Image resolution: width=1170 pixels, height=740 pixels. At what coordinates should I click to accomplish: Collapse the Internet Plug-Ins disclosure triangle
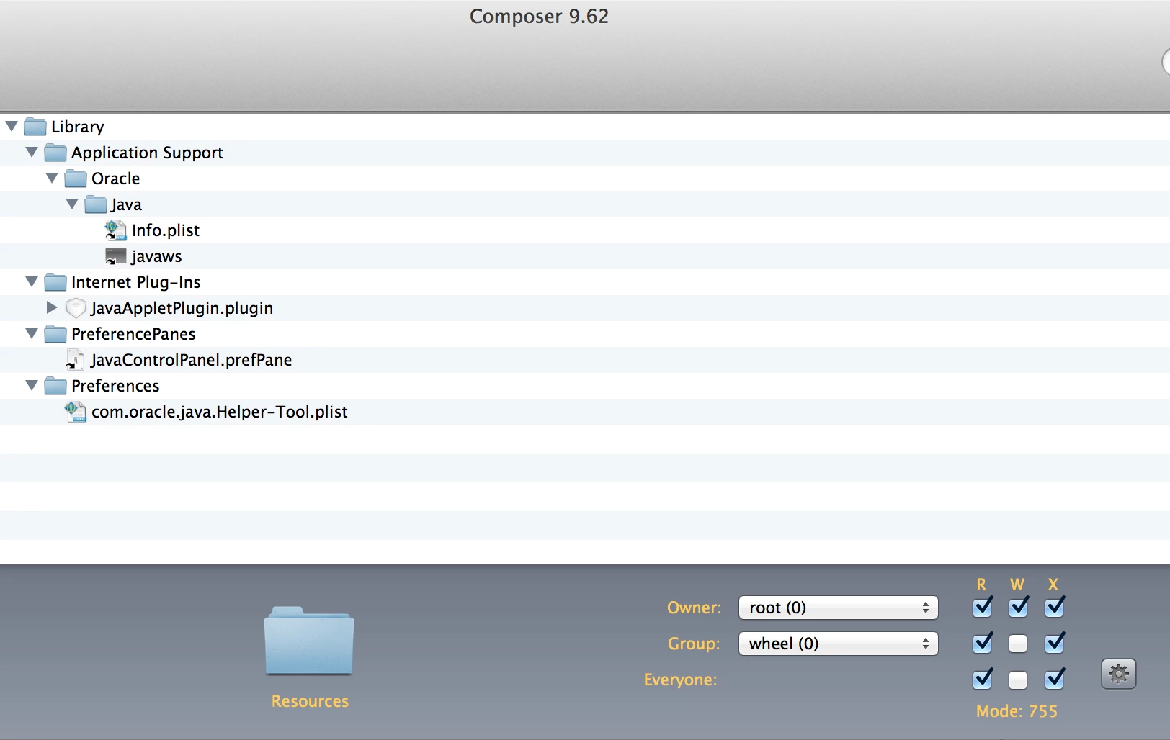(32, 282)
